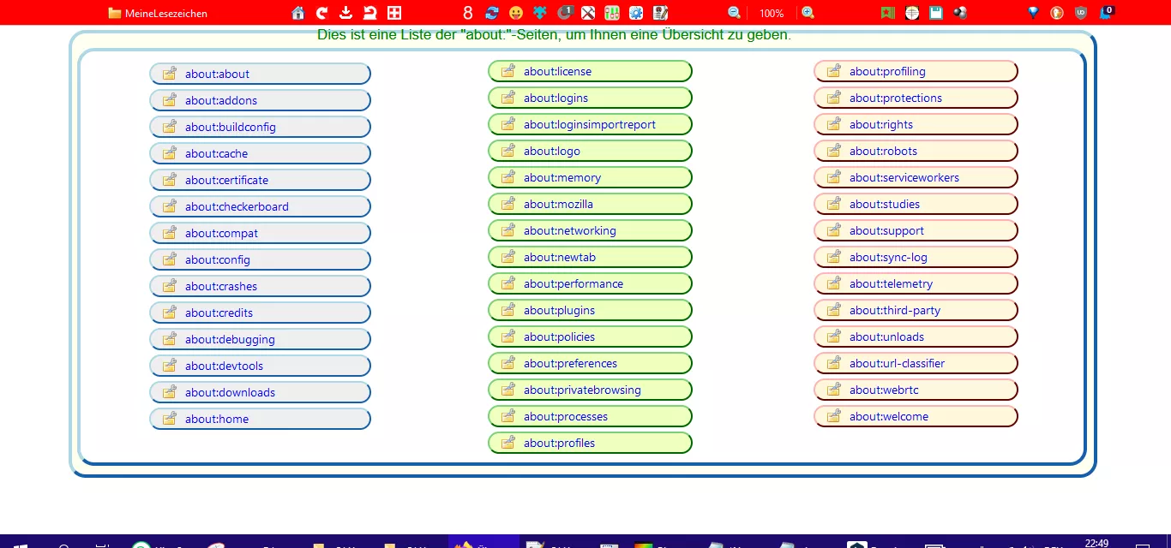Click the gray badge icon showing 1
Viewport: 1171px width, 548px height.
pyautogui.click(x=565, y=12)
